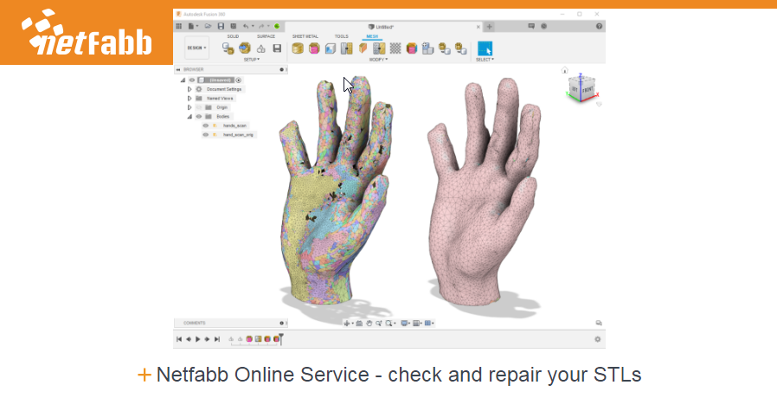Open the SETUP dropdown menu

pos(252,60)
